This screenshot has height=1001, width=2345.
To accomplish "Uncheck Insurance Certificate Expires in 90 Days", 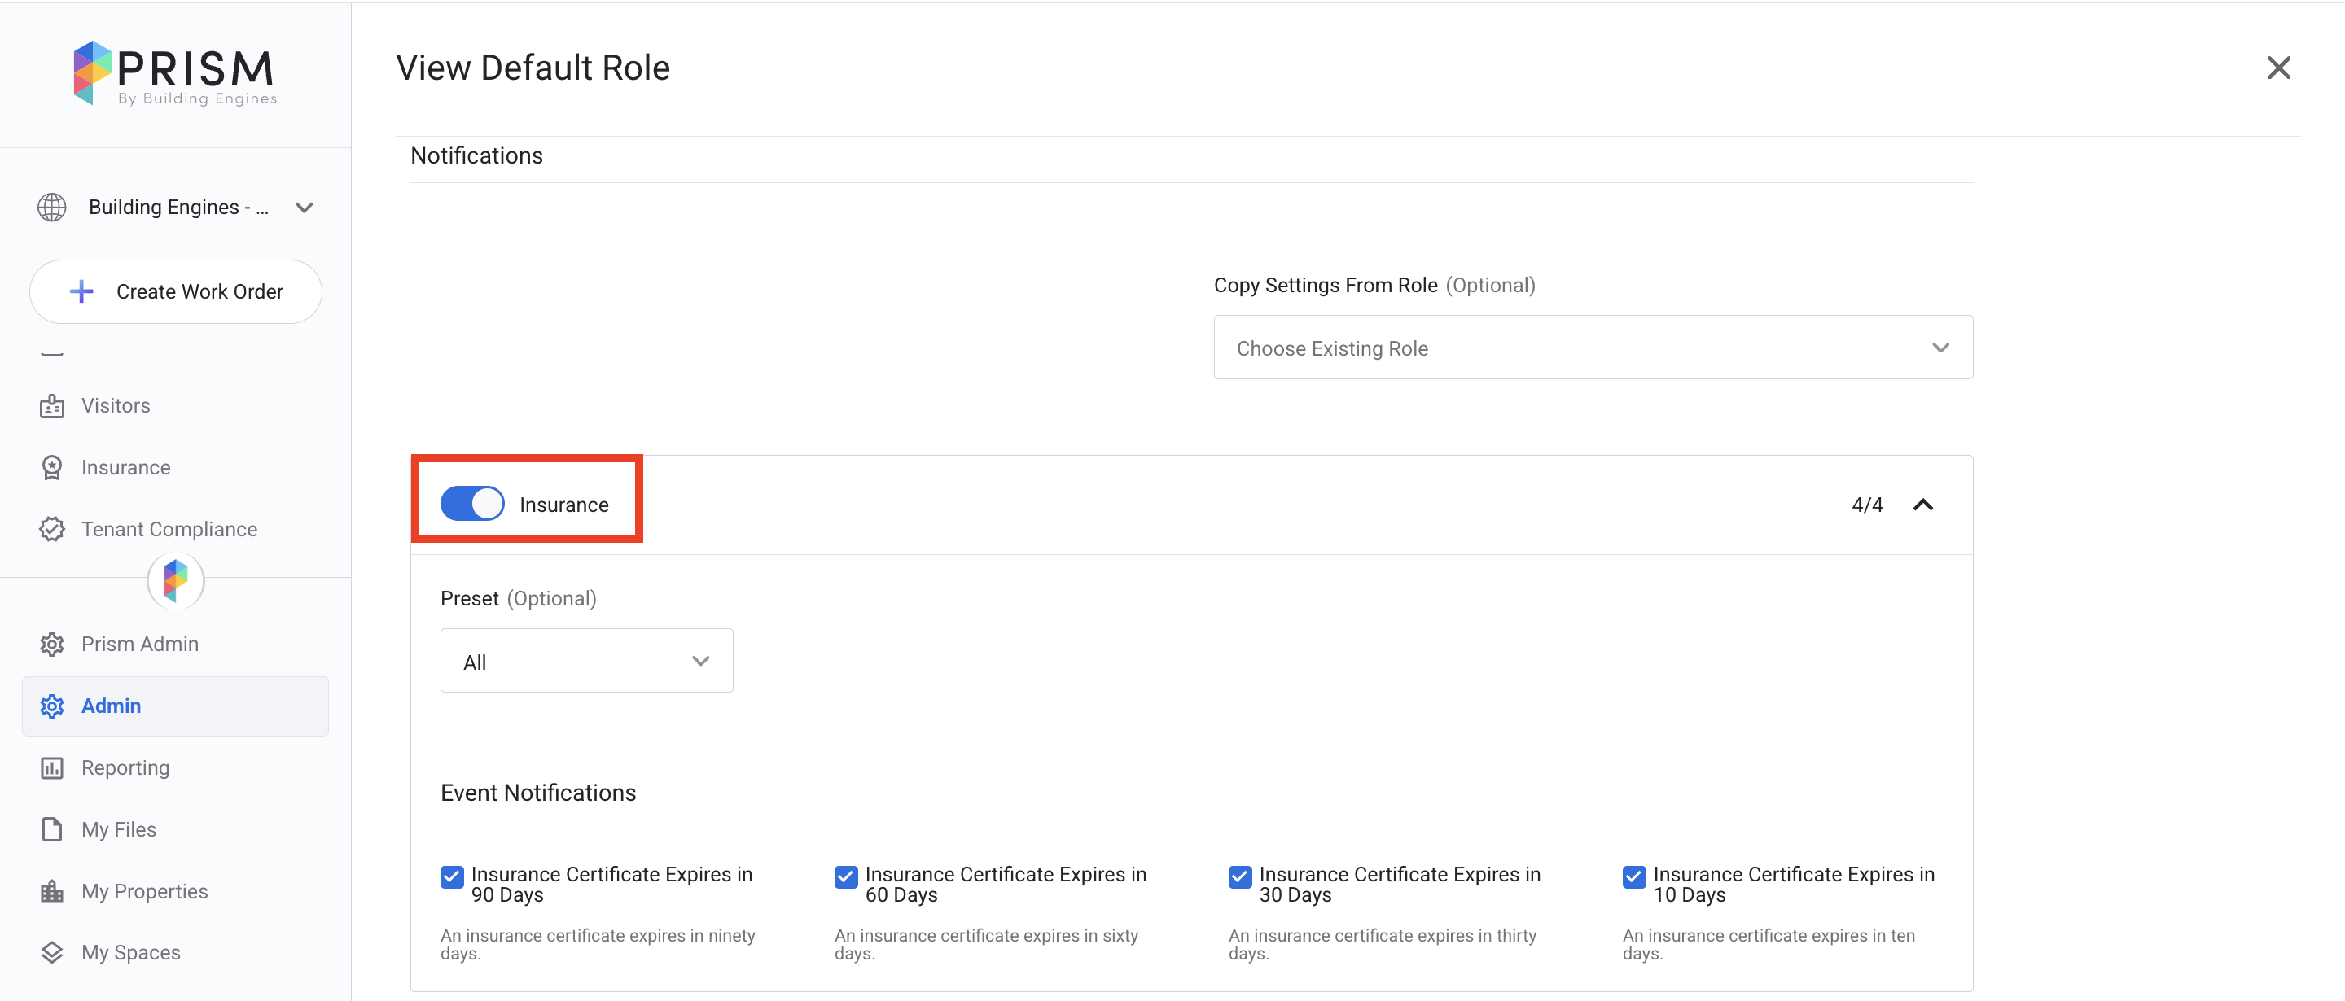I will point(453,876).
